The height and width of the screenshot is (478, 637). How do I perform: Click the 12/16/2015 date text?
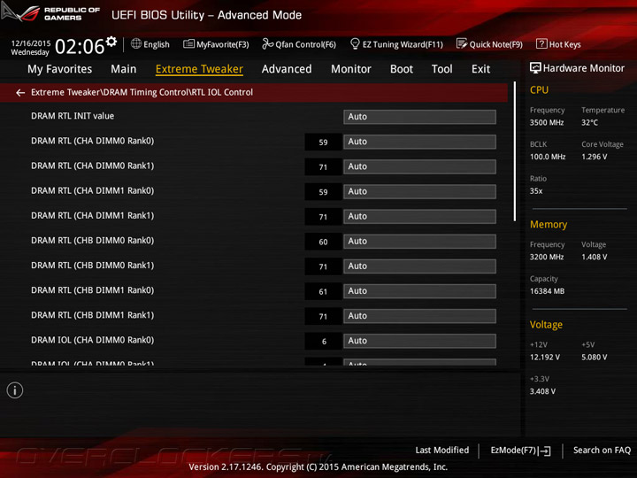click(31, 43)
